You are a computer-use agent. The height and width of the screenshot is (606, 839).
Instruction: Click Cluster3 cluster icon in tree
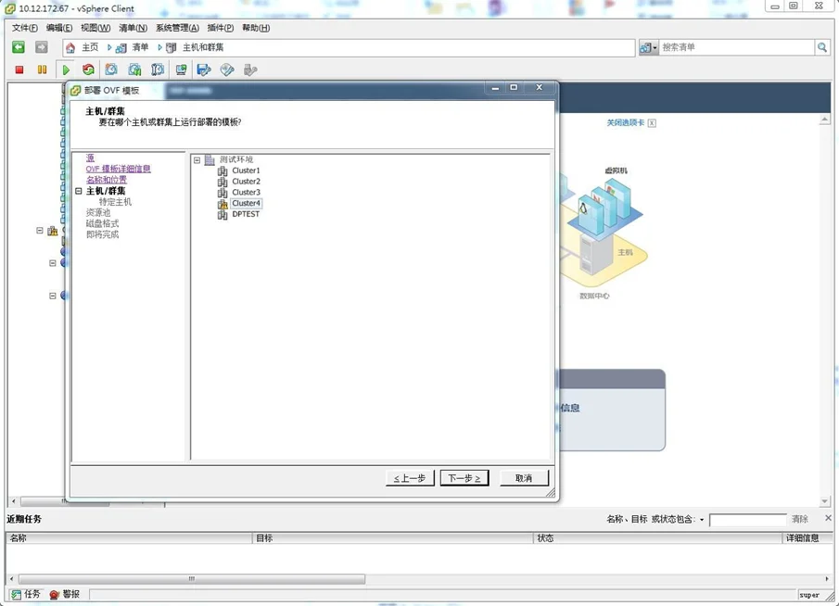[x=222, y=193]
